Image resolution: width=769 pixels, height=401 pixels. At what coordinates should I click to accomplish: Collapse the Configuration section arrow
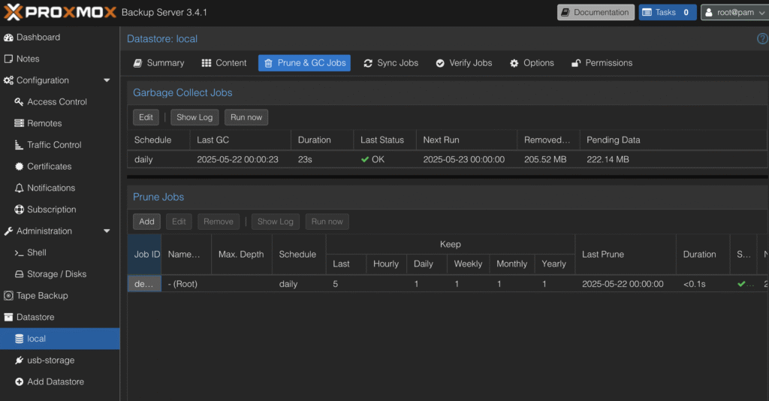tap(107, 80)
